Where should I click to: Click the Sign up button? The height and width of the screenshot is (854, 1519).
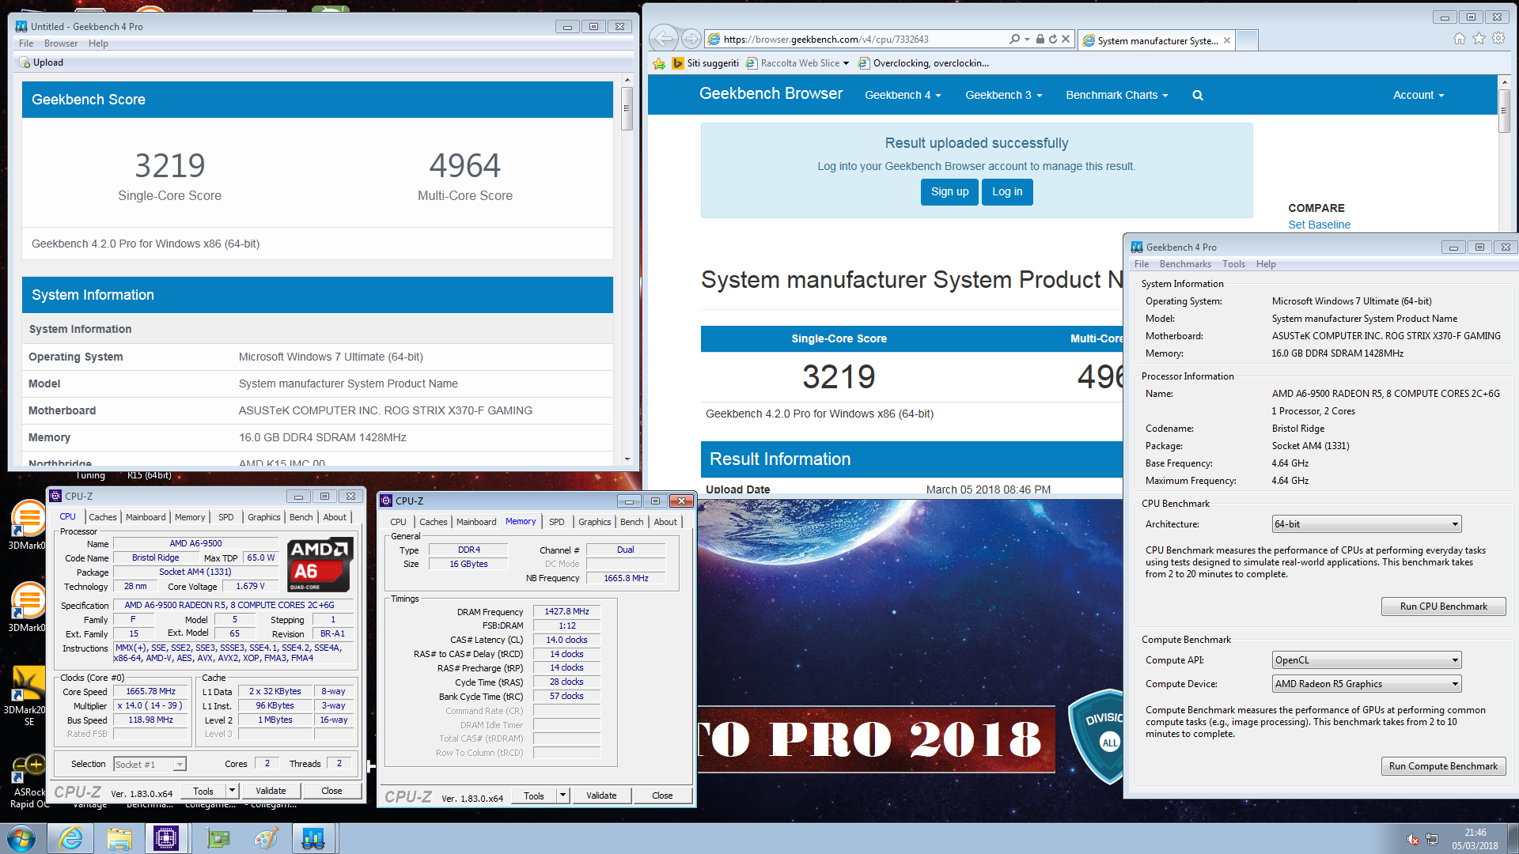(x=949, y=191)
